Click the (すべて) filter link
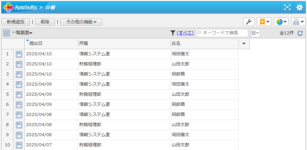Image resolution: width=307 pixels, height=150 pixels. pyautogui.click(x=185, y=33)
